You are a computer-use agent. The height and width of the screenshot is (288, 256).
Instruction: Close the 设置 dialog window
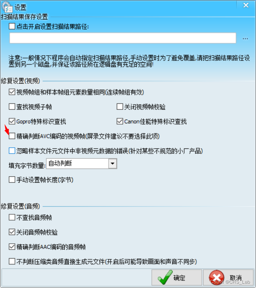click(x=246, y=5)
